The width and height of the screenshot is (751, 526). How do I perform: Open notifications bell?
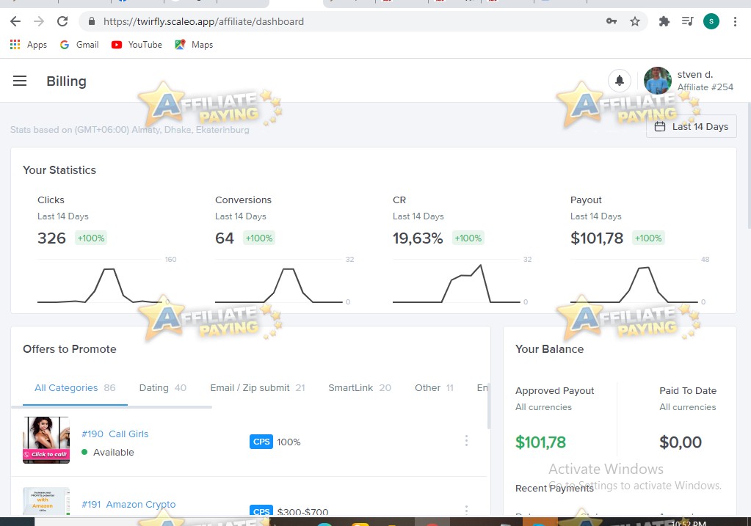(x=620, y=81)
